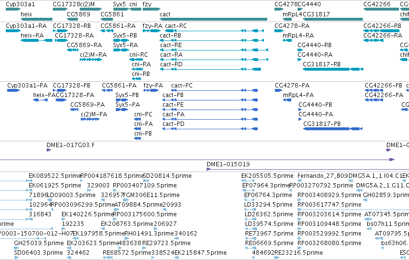
Task: Click protein CG17328-PB
Action: click(x=72, y=86)
